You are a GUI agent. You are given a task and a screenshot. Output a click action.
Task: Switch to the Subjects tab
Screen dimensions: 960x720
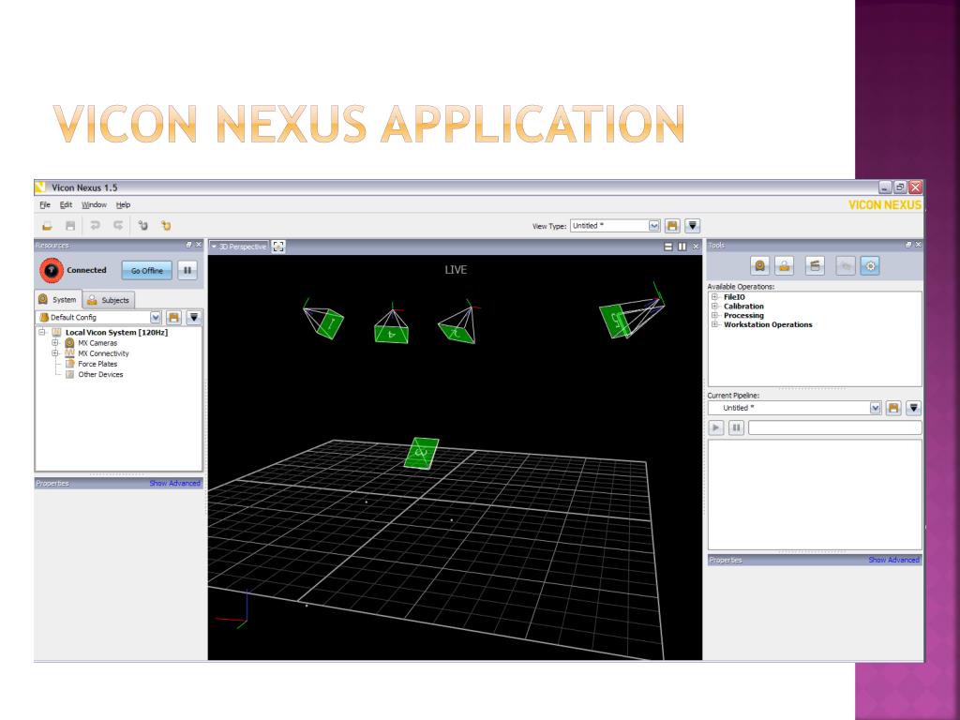coord(109,300)
